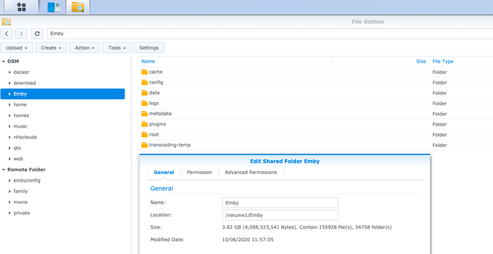
Task: Switch to the Advanced Permissions tab
Action: pos(251,172)
